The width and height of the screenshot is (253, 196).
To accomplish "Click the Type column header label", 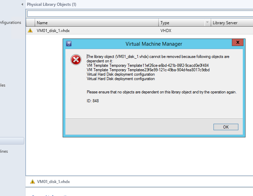I will (165, 23).
